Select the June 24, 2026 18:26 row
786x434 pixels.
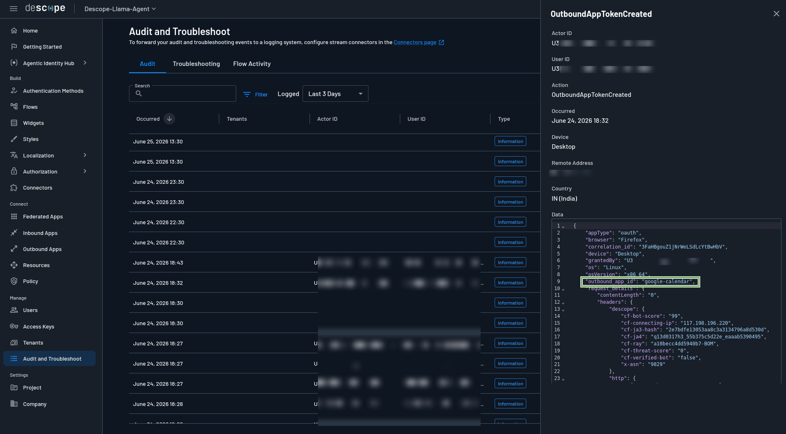click(334, 404)
